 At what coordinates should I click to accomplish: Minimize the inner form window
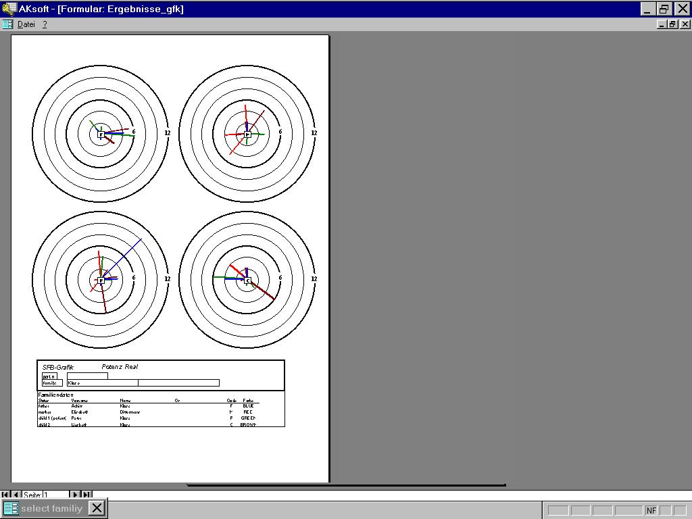pos(662,24)
